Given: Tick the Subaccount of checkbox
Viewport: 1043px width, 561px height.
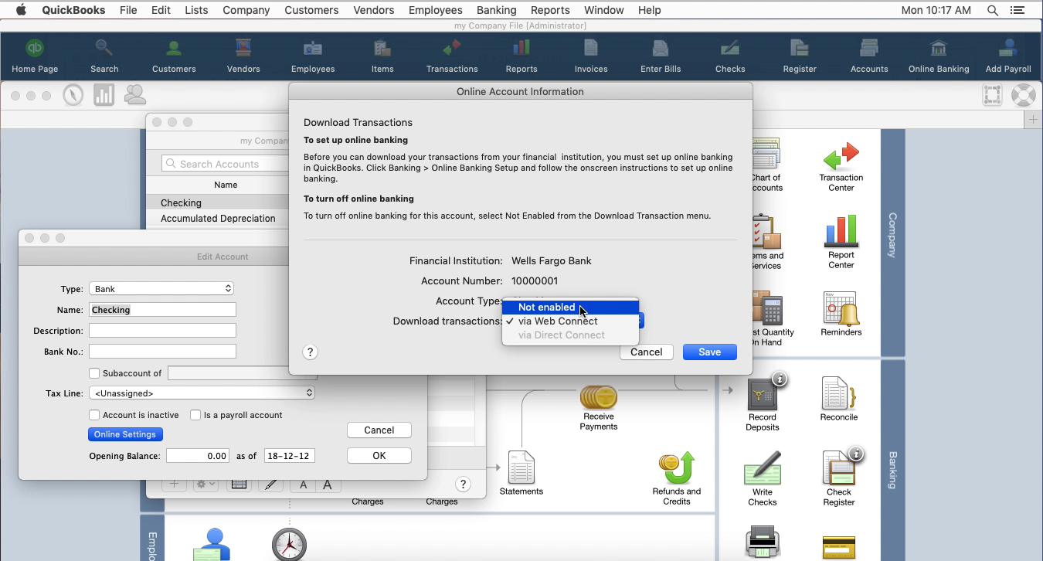Looking at the screenshot, I should 94,373.
